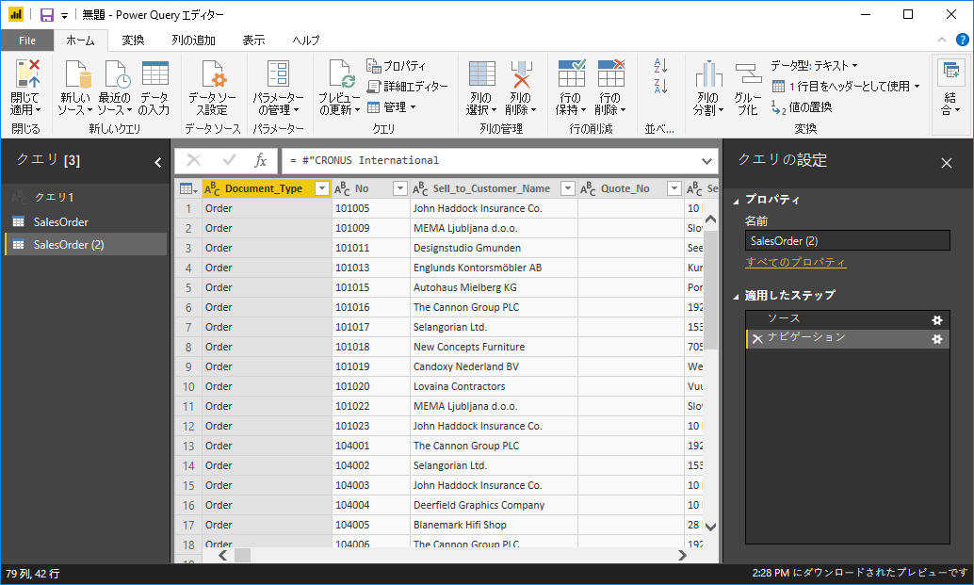
Task: Switch to the ヘルプ tab
Action: [305, 41]
